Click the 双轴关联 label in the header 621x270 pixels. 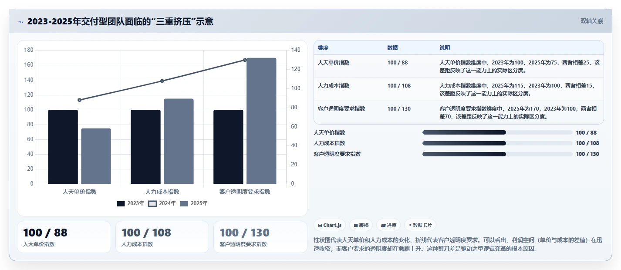pos(591,21)
